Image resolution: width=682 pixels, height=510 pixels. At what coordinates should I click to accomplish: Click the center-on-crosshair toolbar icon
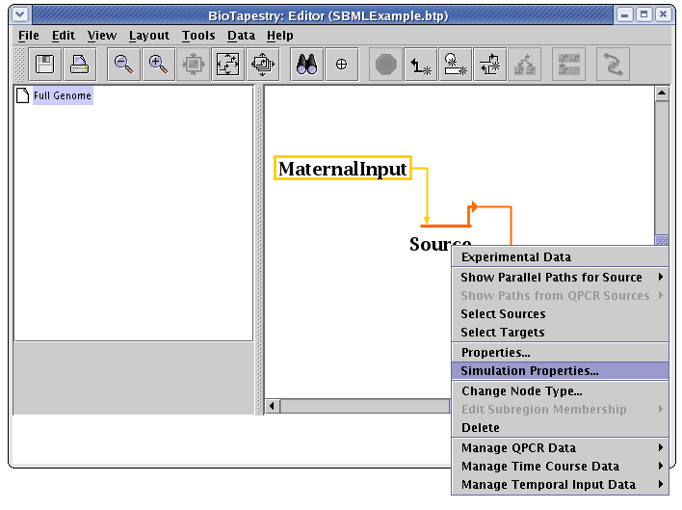[341, 65]
